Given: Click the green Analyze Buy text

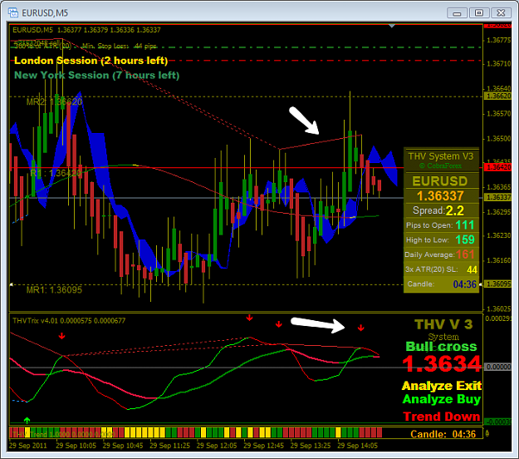Looking at the screenshot, I should tap(442, 399).
